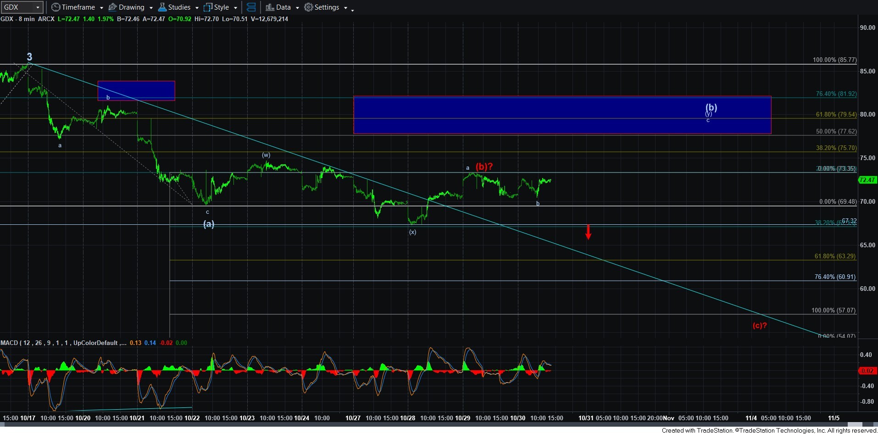Click the Data bar chart icon

pos(270,7)
